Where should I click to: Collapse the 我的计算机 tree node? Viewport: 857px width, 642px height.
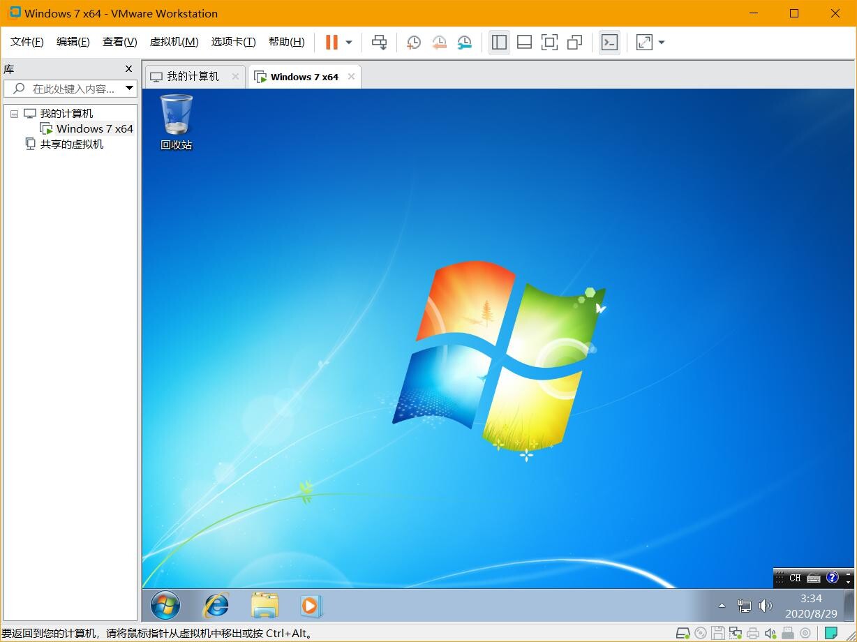(14, 114)
